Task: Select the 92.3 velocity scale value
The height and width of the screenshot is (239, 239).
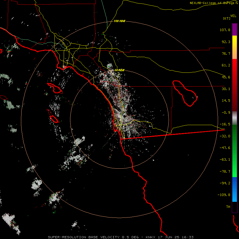Action: (x=226, y=42)
